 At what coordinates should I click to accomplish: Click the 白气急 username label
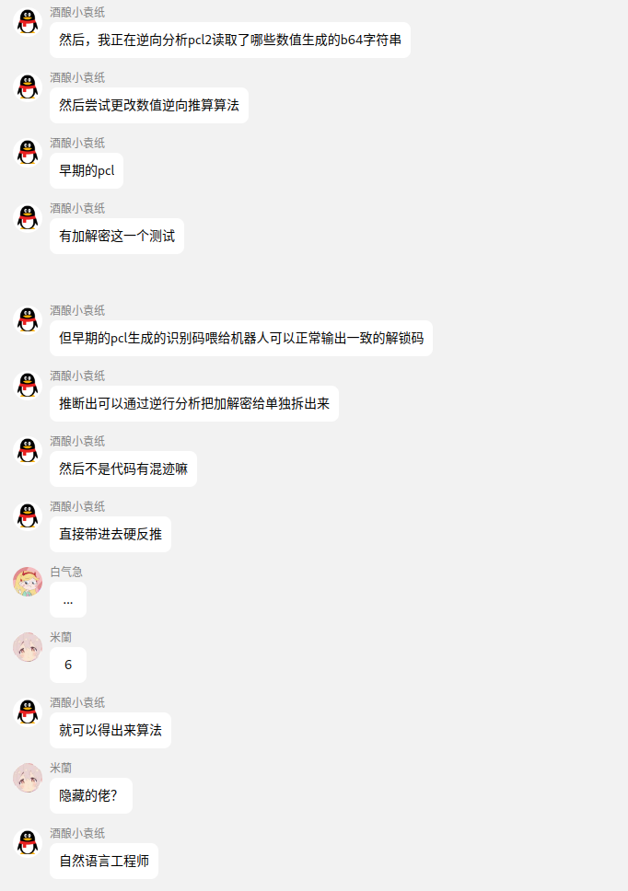pos(66,572)
